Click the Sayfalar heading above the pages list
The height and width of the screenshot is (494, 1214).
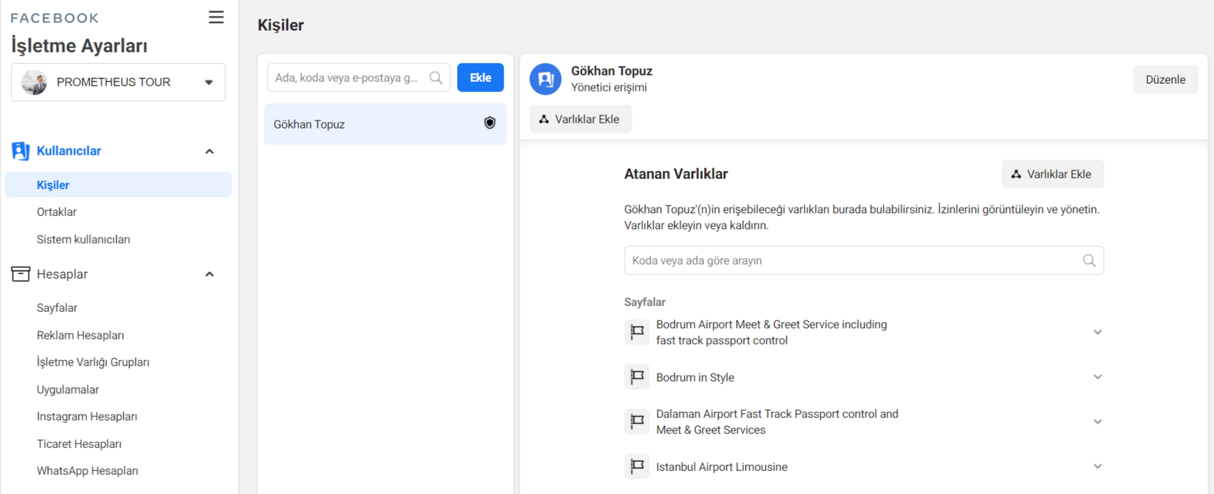click(x=645, y=302)
